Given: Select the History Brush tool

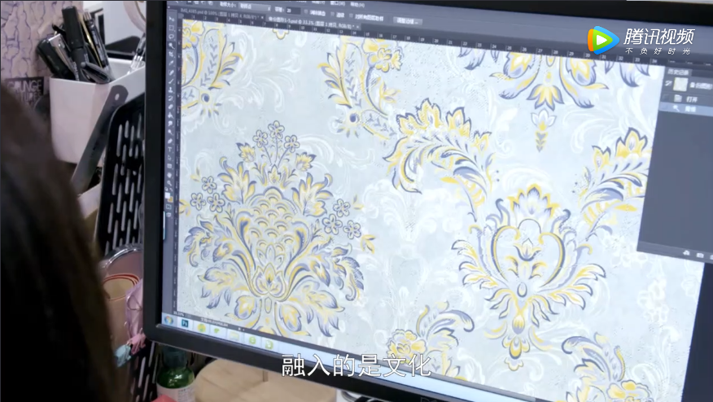Looking at the screenshot, I should (x=170, y=98).
